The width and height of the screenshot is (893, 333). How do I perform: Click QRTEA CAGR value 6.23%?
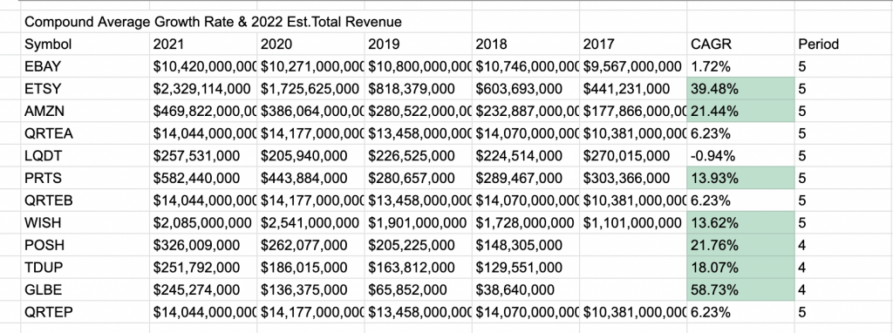tap(741, 133)
